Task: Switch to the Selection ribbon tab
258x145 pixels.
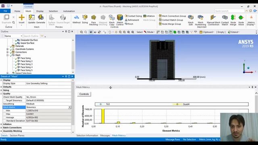Action: [53, 11]
